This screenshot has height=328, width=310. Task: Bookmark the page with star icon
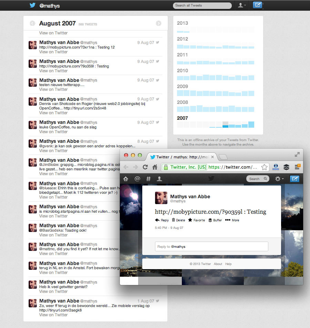[264, 167]
